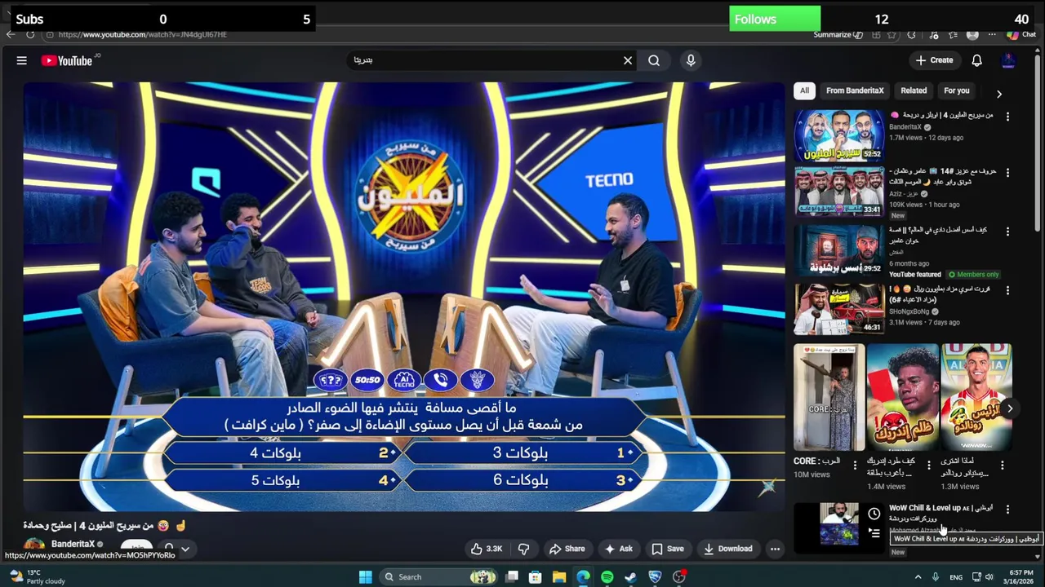Open the red card short thumbnail
Viewport: 1045px width, 587px height.
click(x=903, y=398)
